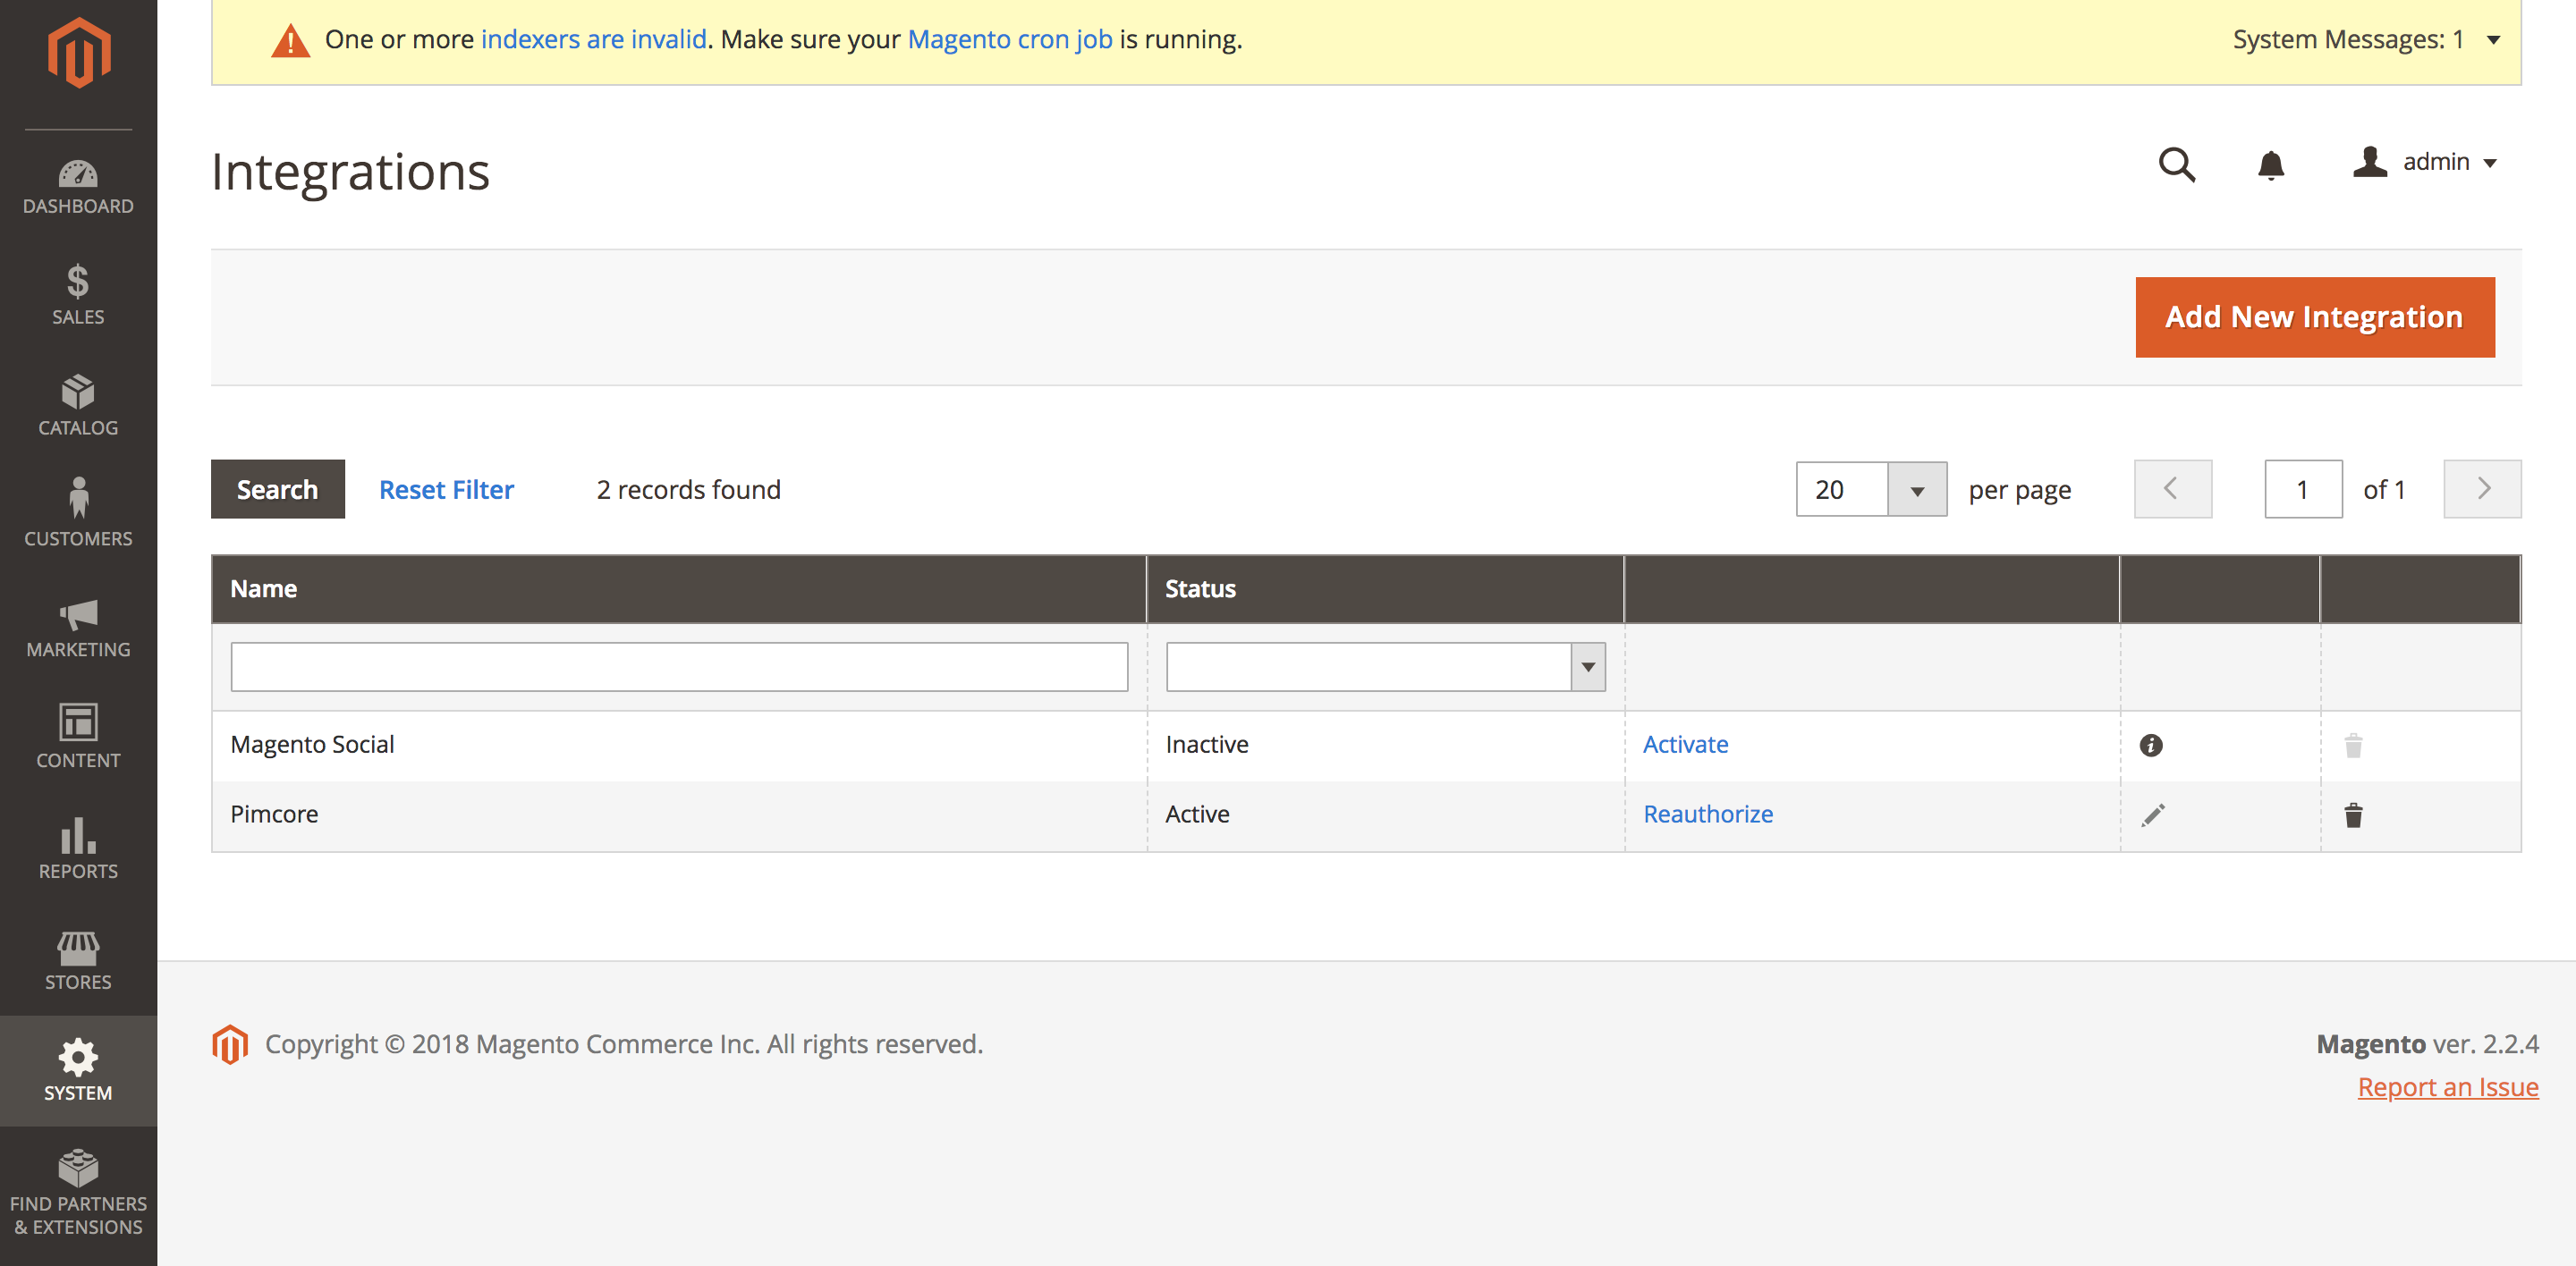Click the global search magnifier icon
Image resolution: width=2576 pixels, height=1266 pixels.
(2177, 163)
